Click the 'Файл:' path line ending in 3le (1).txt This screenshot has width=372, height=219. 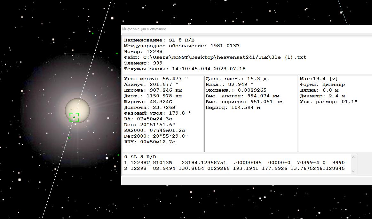215,57
